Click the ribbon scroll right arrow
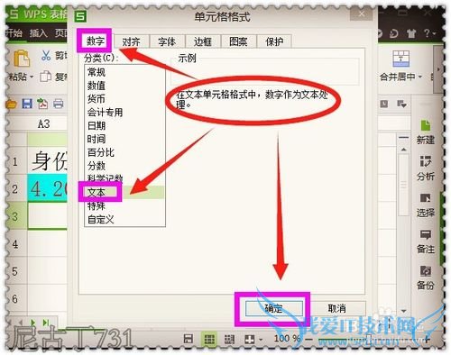Screen dimensions: 451x355 tap(438, 69)
